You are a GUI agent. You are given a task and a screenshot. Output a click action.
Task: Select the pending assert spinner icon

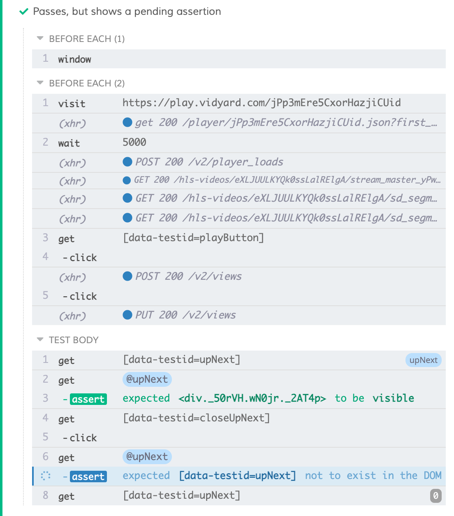pyautogui.click(x=46, y=476)
